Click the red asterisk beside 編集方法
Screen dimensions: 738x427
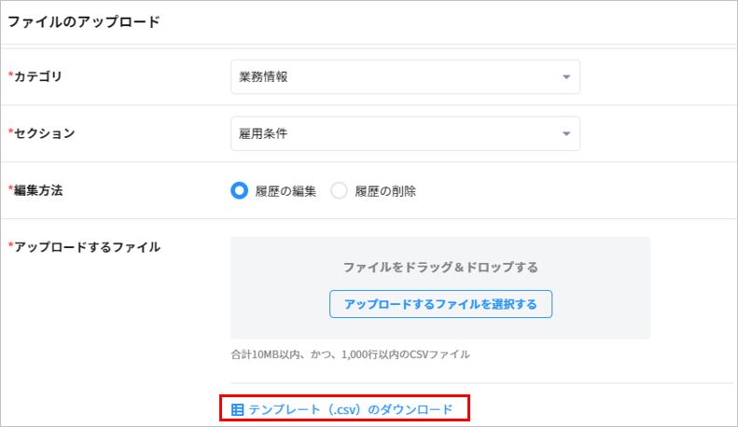pyautogui.click(x=10, y=190)
